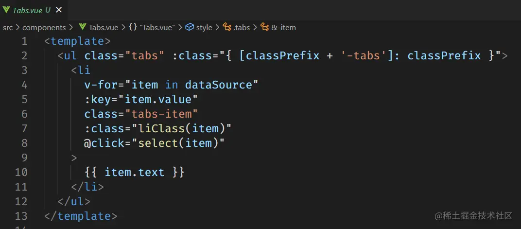Click the curly braces icon in the breadcrumb
The height and width of the screenshot is (229, 521).
[133, 27]
